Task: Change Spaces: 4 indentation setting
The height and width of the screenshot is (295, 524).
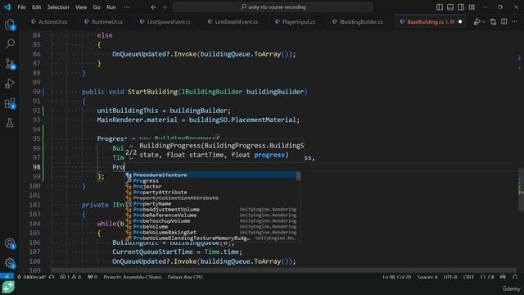Action: (427, 277)
